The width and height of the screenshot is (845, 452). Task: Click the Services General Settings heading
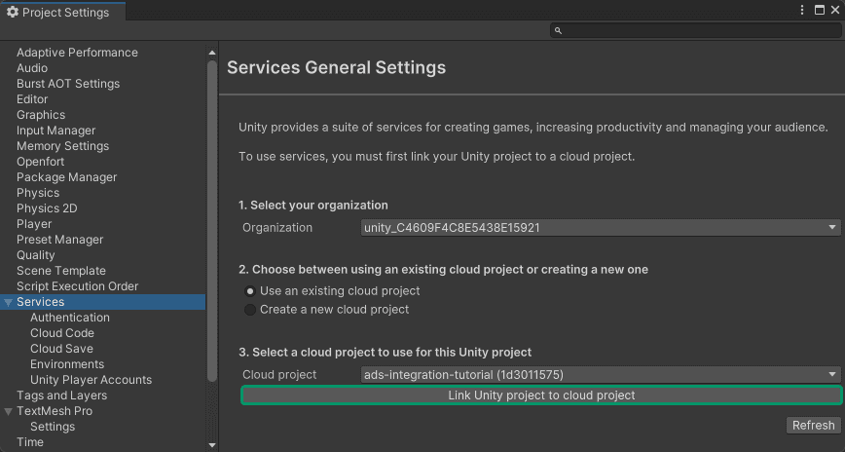pos(336,68)
